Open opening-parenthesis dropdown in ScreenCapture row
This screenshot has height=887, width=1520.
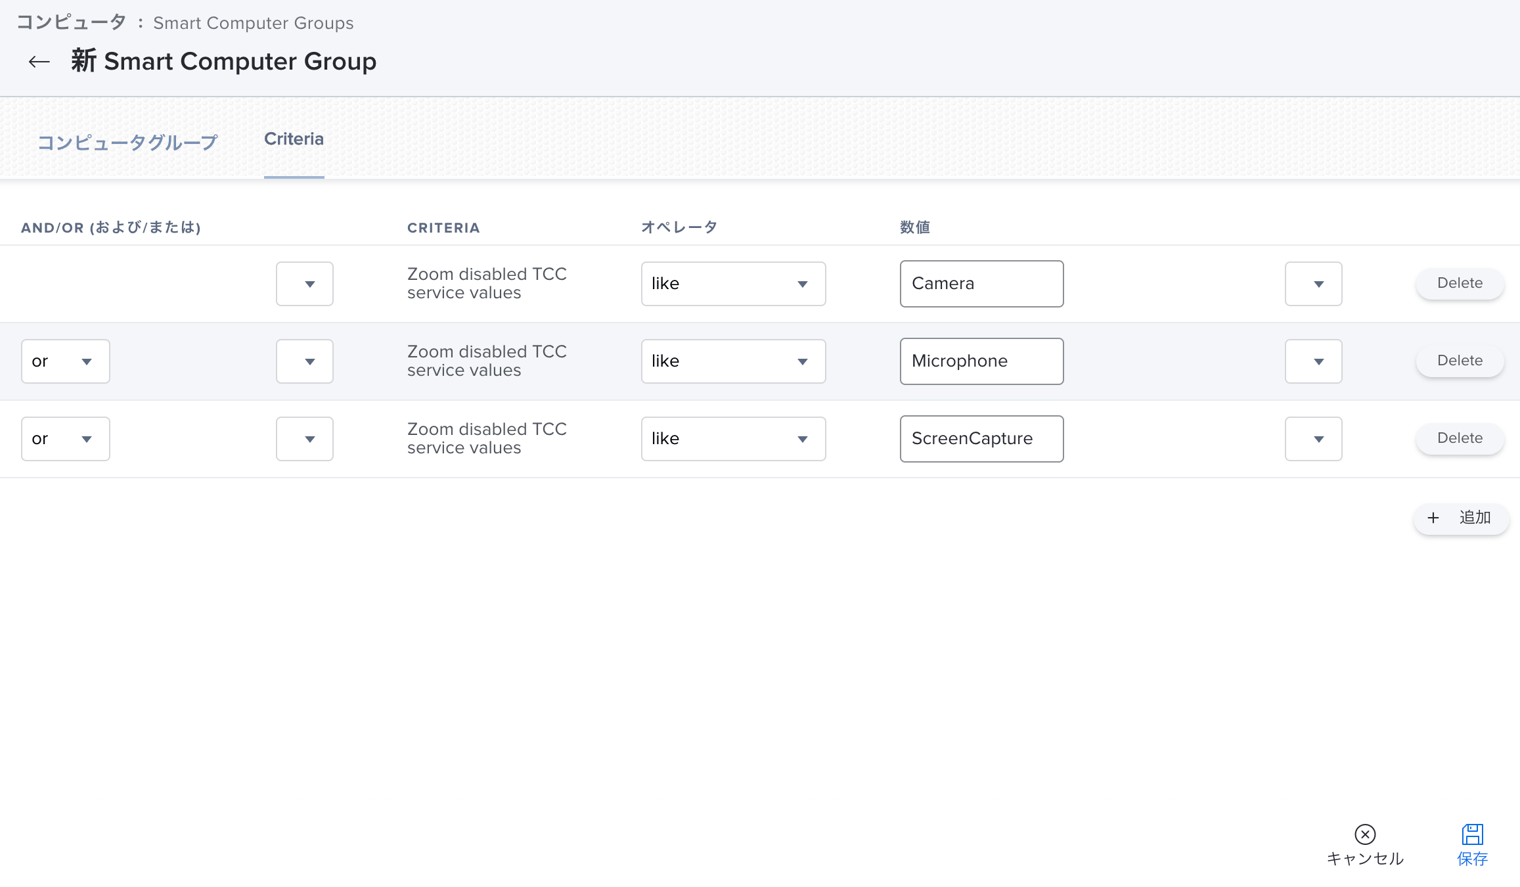(x=305, y=439)
